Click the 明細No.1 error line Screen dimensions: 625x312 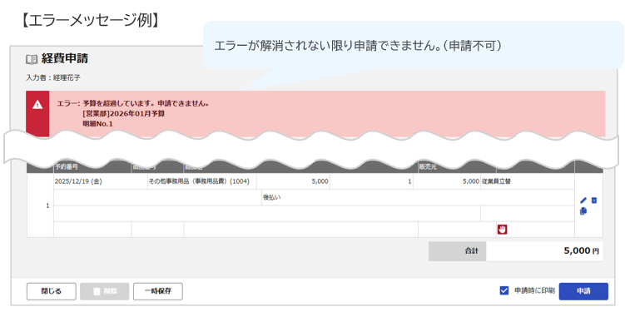pyautogui.click(x=97, y=124)
